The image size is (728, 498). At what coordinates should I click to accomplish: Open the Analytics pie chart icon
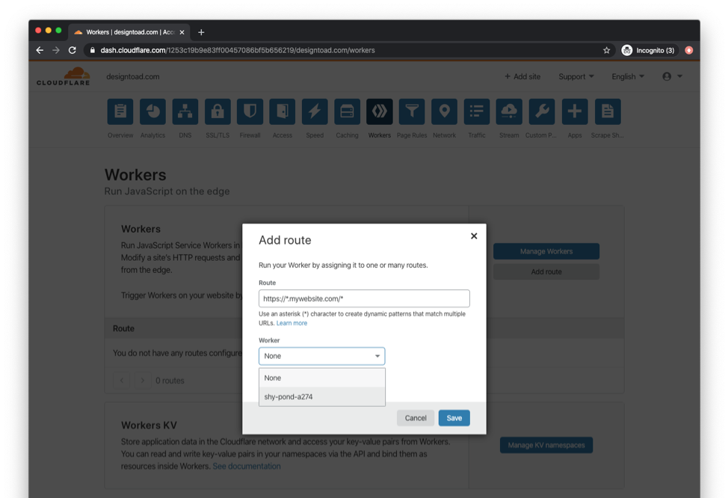point(152,111)
